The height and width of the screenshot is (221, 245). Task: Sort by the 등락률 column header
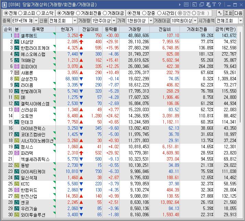tap(111, 29)
